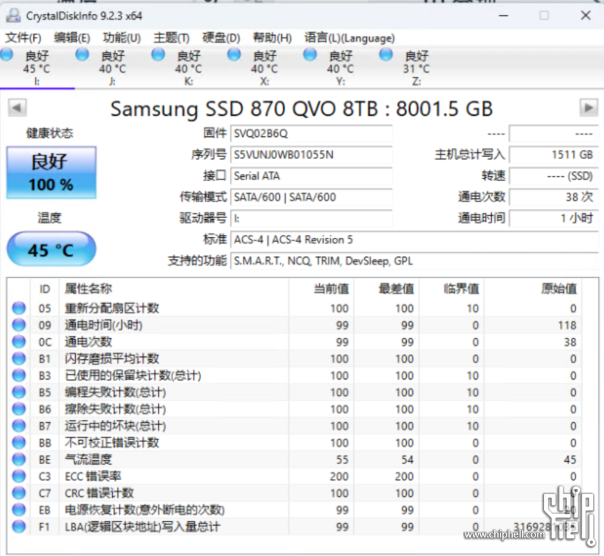Open the 主题(T) menu

[171, 38]
